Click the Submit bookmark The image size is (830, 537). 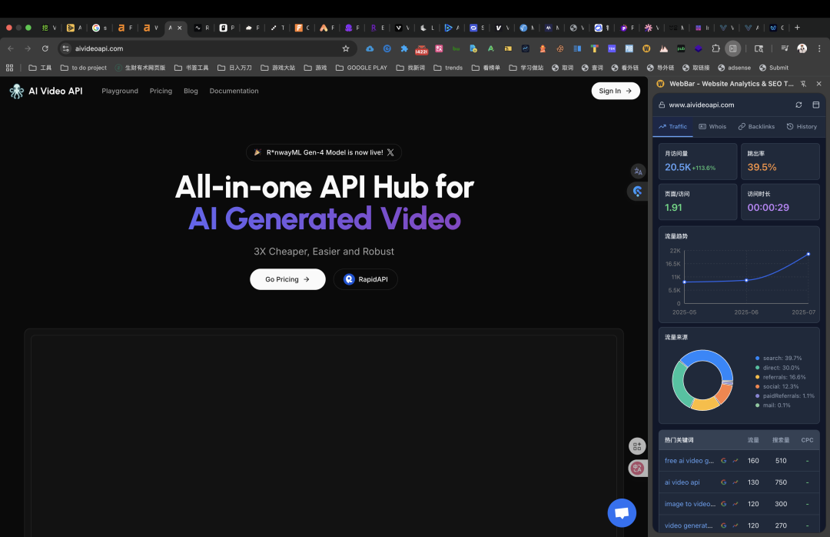coord(773,68)
